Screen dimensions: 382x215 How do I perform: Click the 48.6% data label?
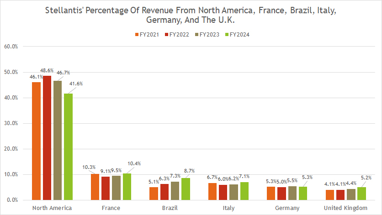click(47, 70)
